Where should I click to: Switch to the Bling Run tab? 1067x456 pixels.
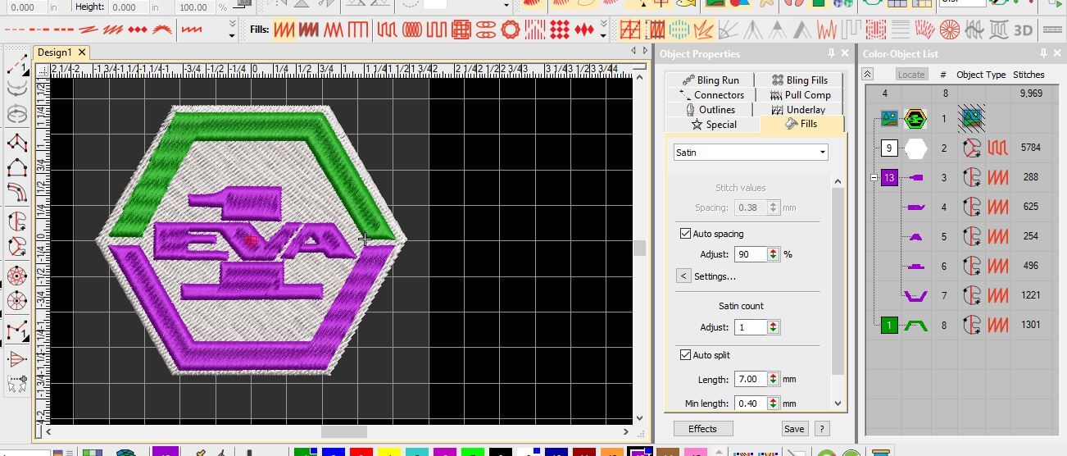click(x=710, y=80)
